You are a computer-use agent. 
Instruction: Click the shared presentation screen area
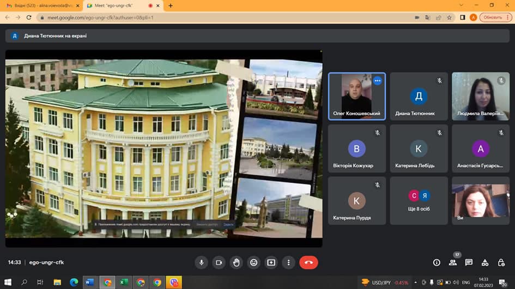pyautogui.click(x=163, y=148)
